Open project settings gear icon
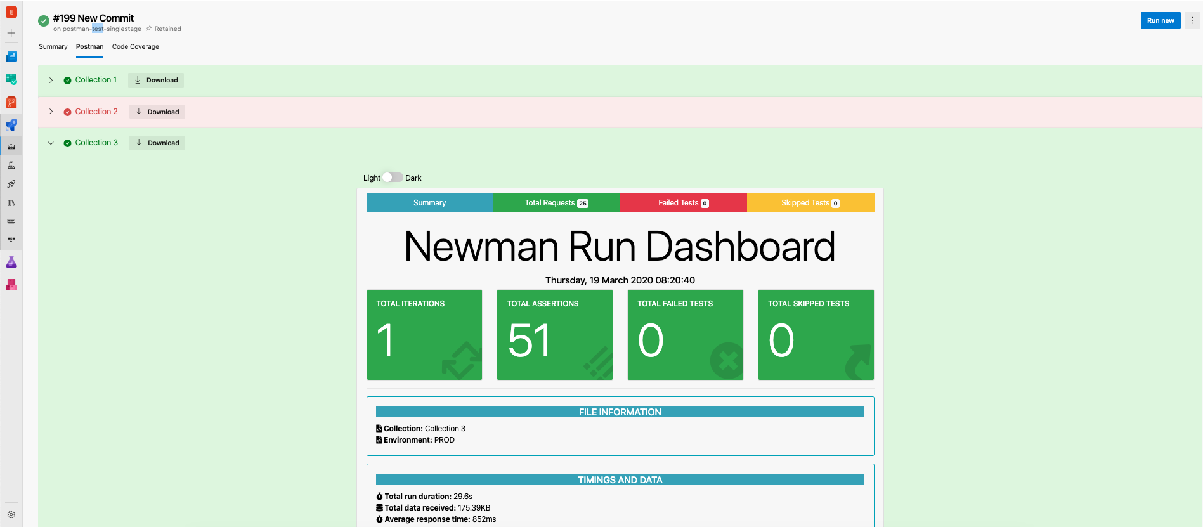The width and height of the screenshot is (1203, 527). [x=11, y=514]
